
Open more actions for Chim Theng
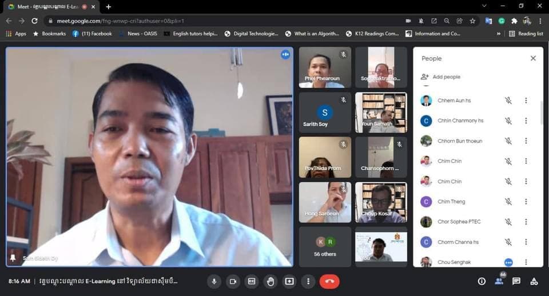pyautogui.click(x=526, y=202)
